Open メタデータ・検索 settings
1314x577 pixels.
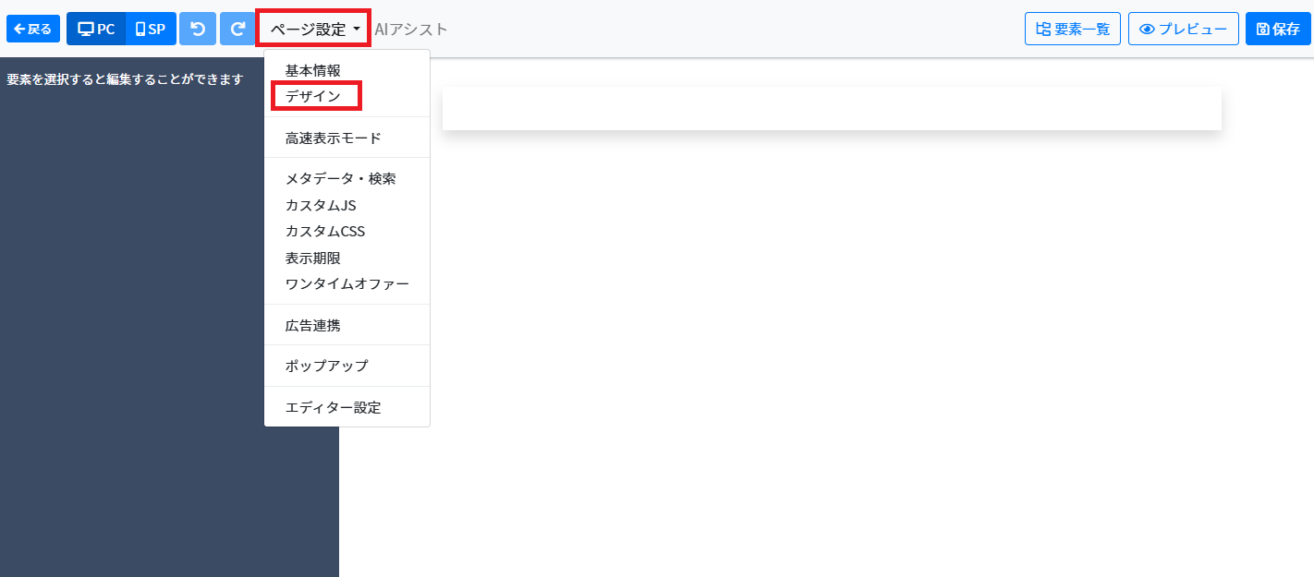pyautogui.click(x=340, y=179)
